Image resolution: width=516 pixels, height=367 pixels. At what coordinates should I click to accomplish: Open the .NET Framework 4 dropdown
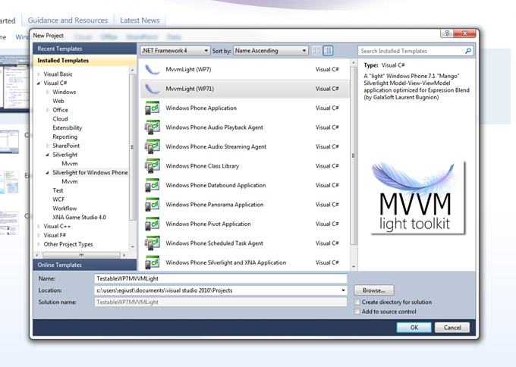coord(175,51)
